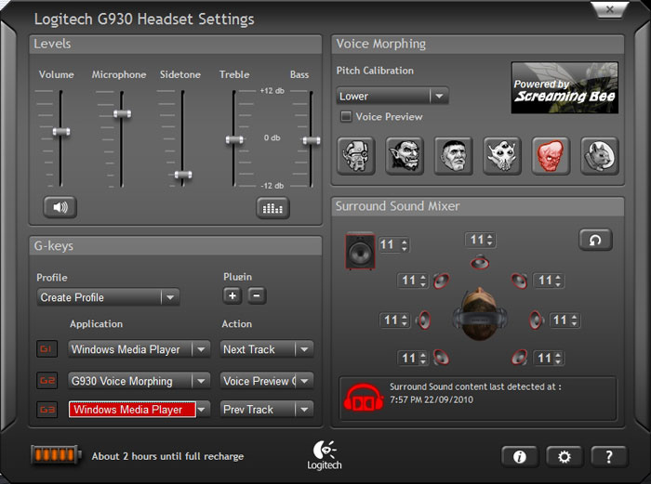Click the subwoofer speaker icon

[x=361, y=252]
